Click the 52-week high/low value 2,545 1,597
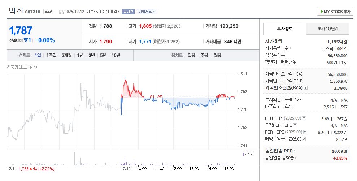357x181 pixels. [336, 107]
